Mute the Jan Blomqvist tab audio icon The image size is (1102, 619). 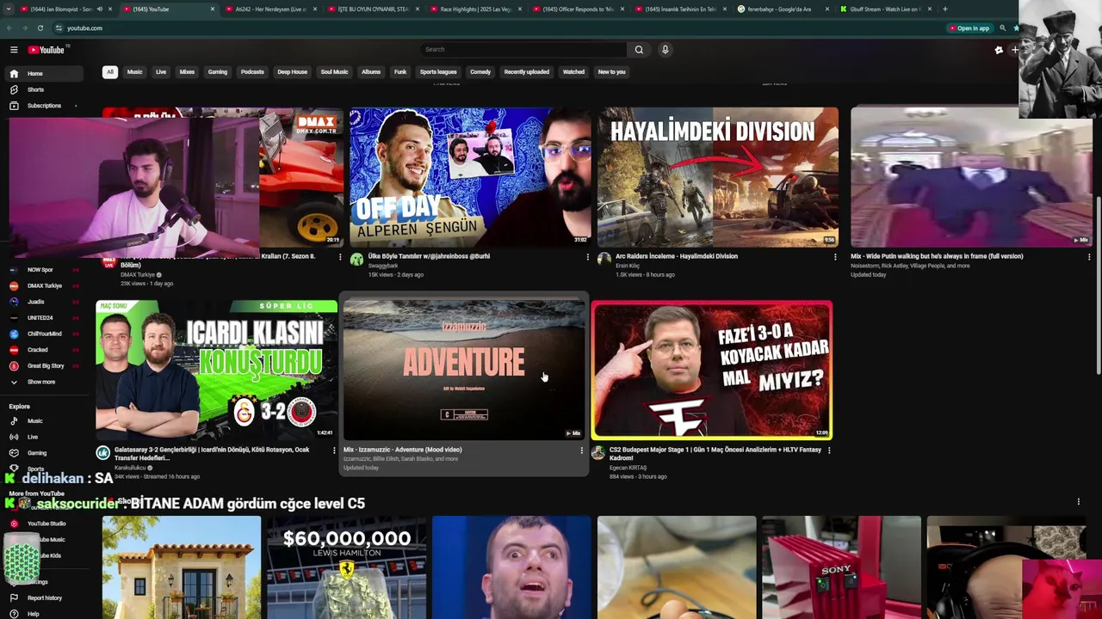tap(99, 9)
